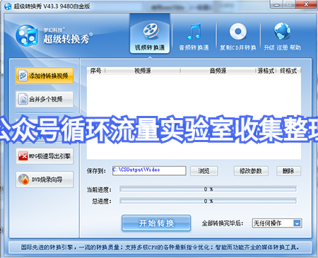318x258 pixels.
Task: Click the file icon on 添加待转换视频
Action: pos(23,76)
